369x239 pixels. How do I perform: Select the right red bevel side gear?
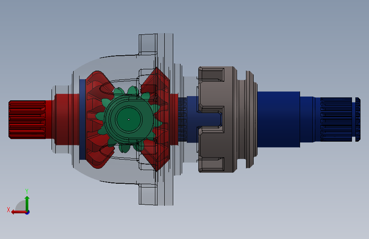(x=158, y=119)
